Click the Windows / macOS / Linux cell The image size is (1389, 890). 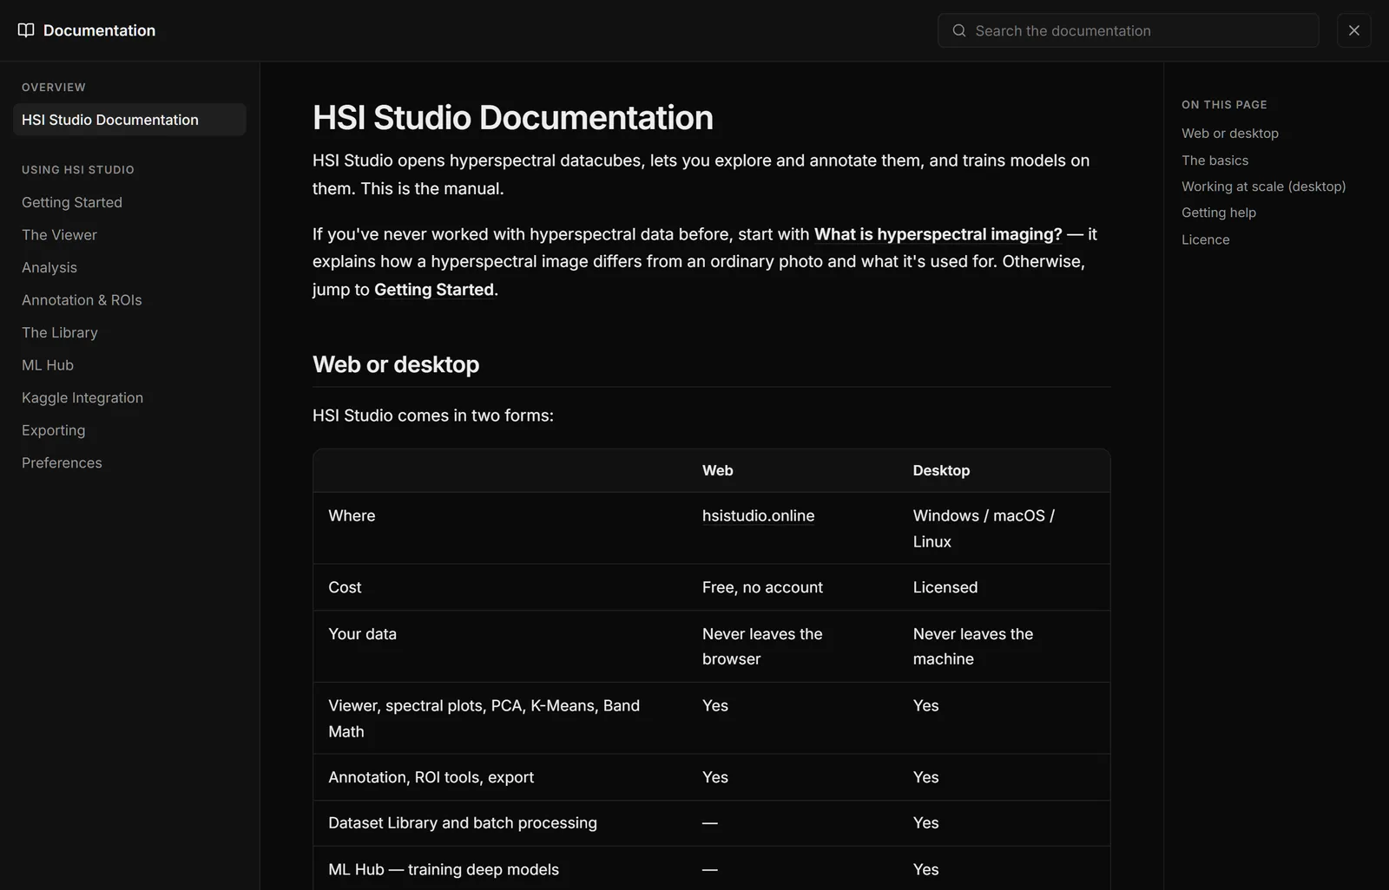pos(984,528)
